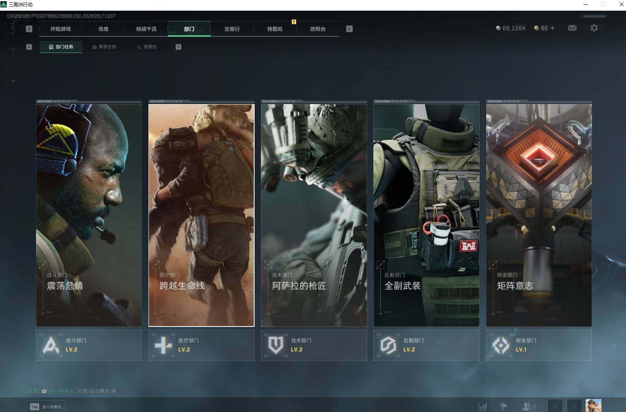This screenshot has height=412, width=626.
Task: Click the A previous sub-tab key icon
Action: pos(29,47)
